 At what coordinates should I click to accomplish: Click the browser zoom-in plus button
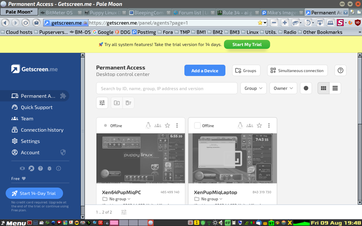pos(285,23)
